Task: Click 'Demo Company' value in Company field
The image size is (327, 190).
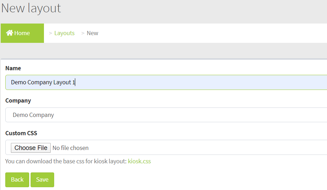Action: pyautogui.click(x=33, y=115)
